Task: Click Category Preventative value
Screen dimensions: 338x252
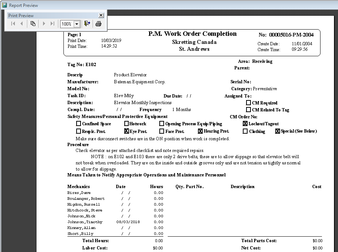Action: tap(265, 88)
